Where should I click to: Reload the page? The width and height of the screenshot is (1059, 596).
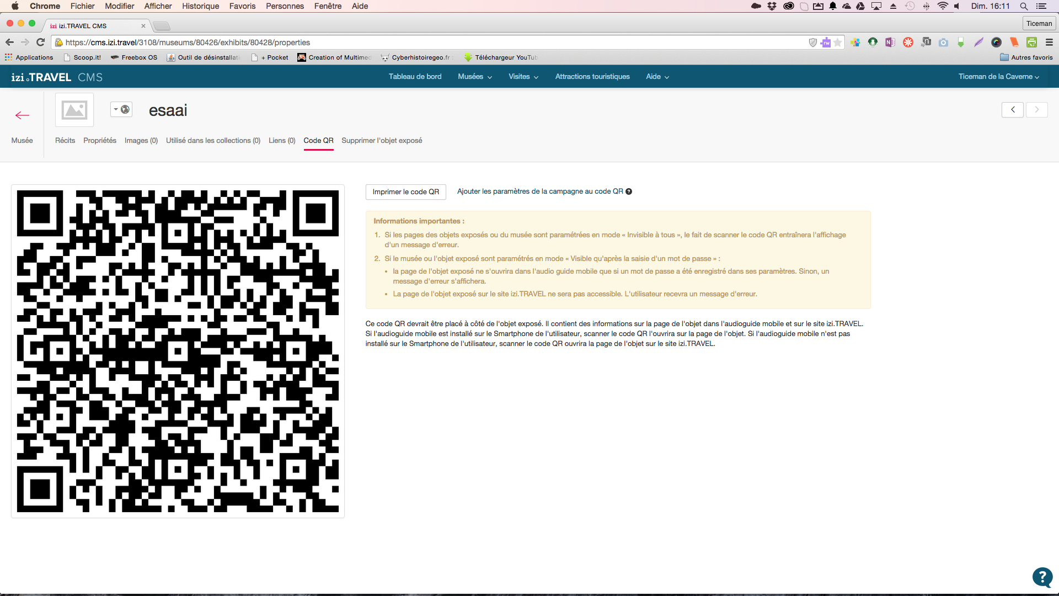point(40,42)
